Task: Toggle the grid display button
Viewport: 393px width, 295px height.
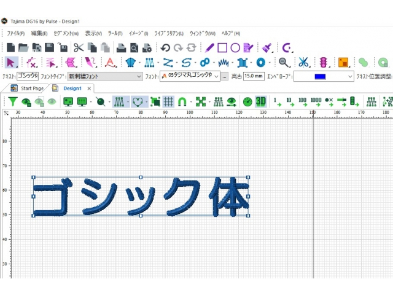Action: click(x=168, y=101)
